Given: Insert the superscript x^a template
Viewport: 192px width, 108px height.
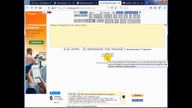Looking at the screenshot, I should pos(75,21).
